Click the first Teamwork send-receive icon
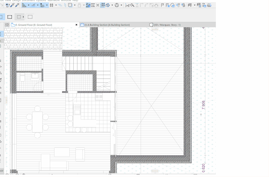The height and width of the screenshot is (177, 269). [178, 5]
